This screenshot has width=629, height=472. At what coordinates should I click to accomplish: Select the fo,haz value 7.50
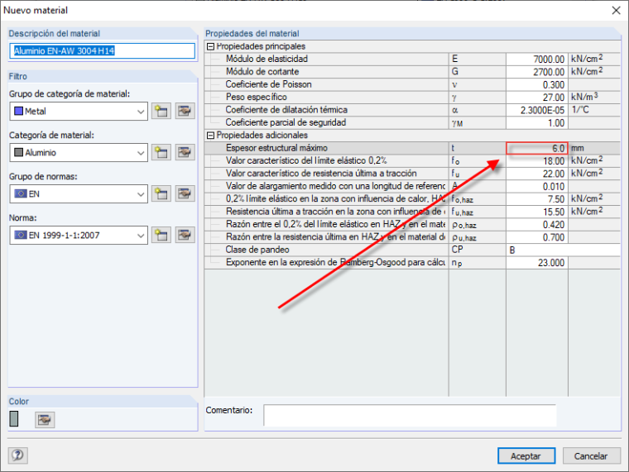[x=537, y=199]
